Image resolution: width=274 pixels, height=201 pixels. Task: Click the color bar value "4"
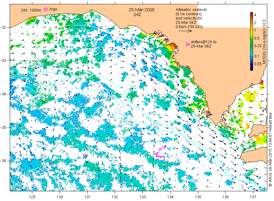(255, 15)
